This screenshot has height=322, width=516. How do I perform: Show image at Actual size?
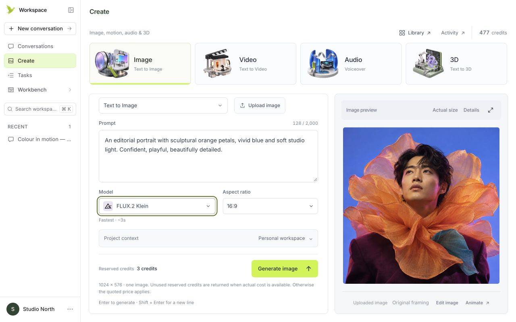(x=445, y=110)
